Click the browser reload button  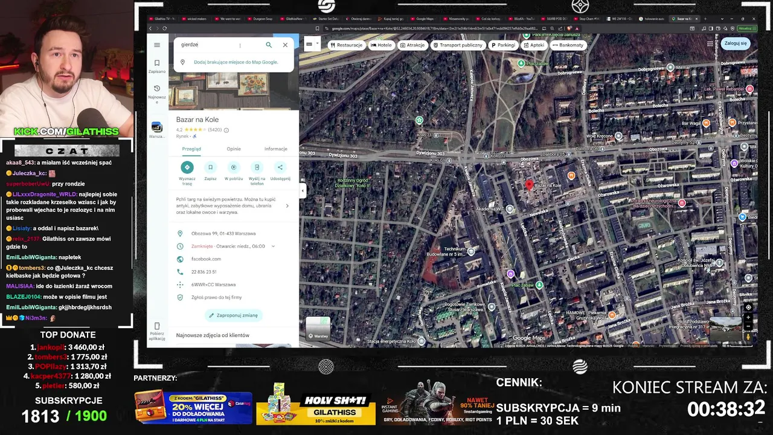pos(165,28)
